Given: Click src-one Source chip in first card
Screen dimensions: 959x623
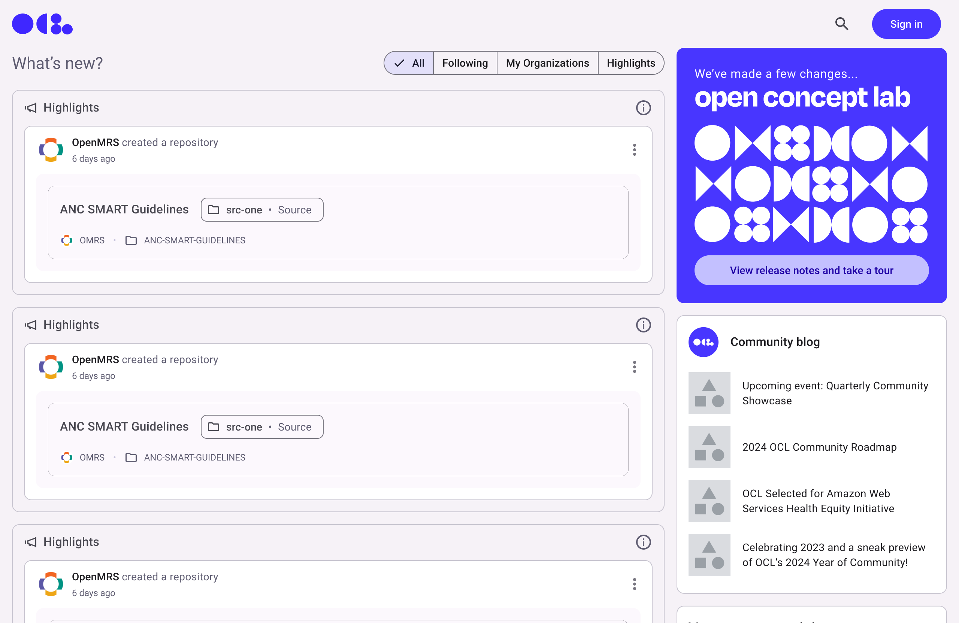Looking at the screenshot, I should point(262,210).
